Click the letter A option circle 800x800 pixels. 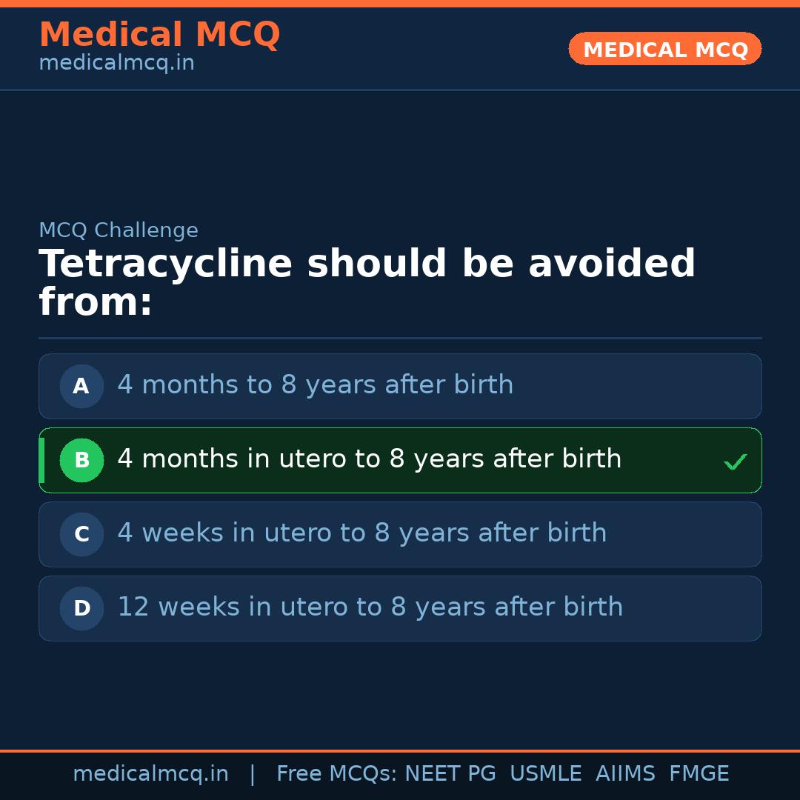pyautogui.click(x=81, y=386)
